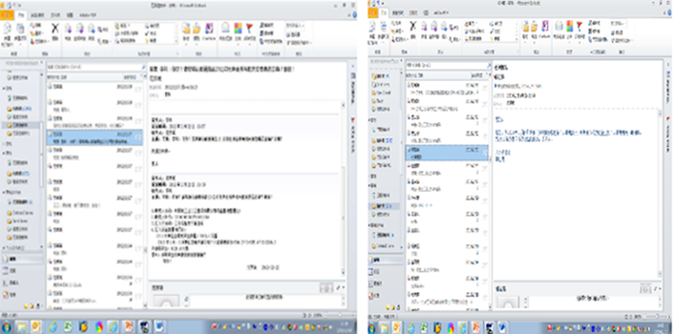Click Reply All icon in left Outlook window
The height and width of the screenshot is (334, 674).
[80, 29]
